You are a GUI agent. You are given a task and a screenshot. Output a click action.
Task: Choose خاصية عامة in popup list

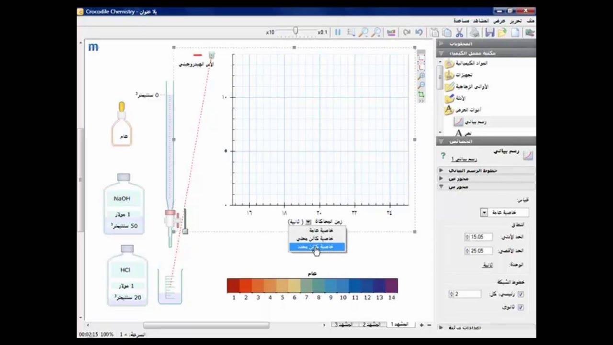point(317,230)
